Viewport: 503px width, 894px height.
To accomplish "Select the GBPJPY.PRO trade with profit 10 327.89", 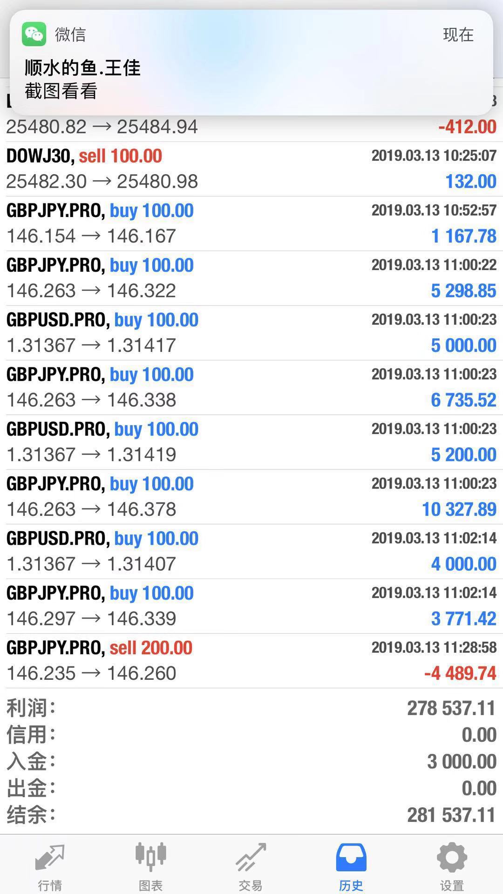I will pos(251,496).
